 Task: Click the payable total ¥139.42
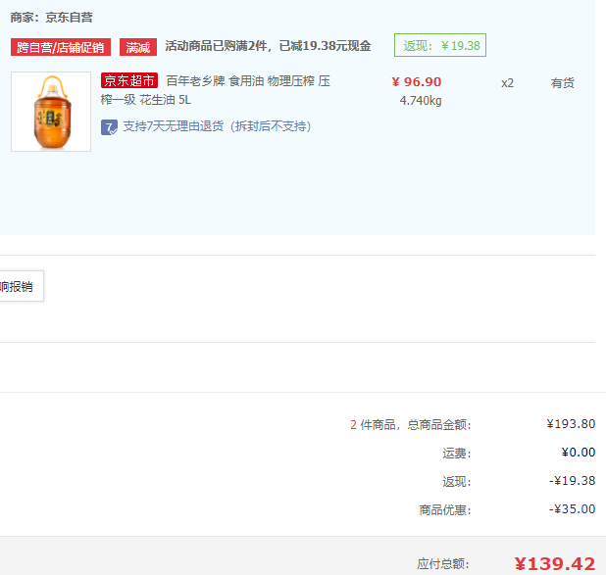tap(555, 564)
